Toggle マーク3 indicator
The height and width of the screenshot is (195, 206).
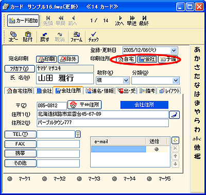click(x=79, y=179)
